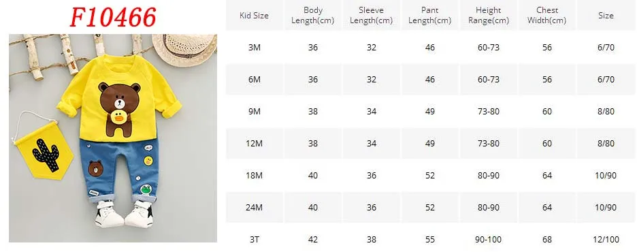Screen dimensions: 637x252
Task: Select the 3T row label
Action: 255,240
